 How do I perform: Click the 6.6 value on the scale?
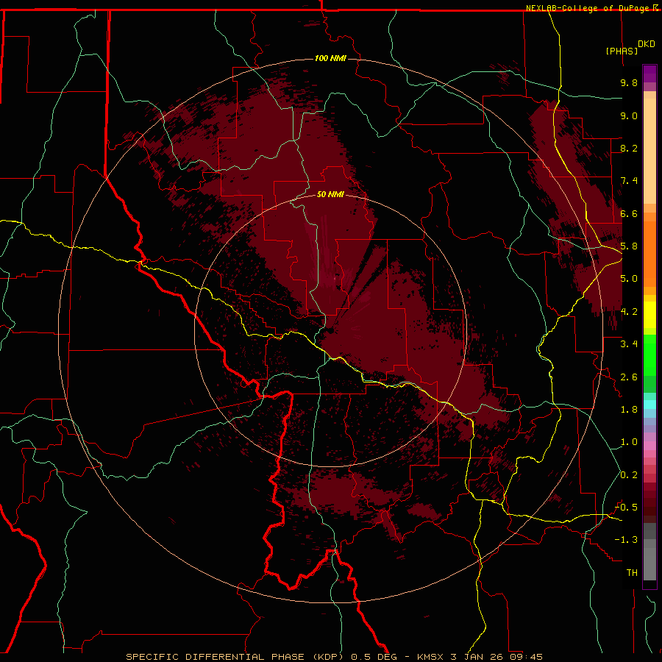click(629, 213)
